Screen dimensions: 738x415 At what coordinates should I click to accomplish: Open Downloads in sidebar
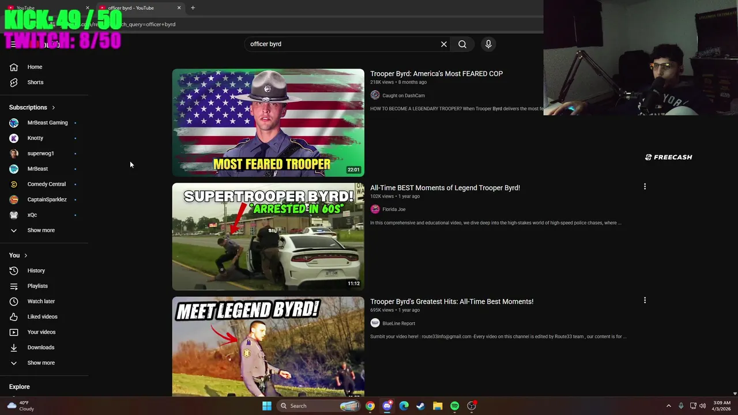tap(40, 348)
